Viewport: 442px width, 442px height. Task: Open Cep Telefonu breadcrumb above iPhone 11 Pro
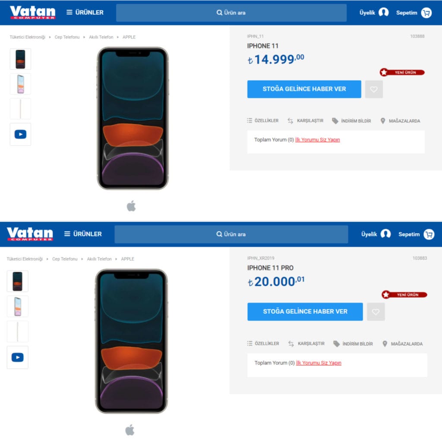click(65, 259)
